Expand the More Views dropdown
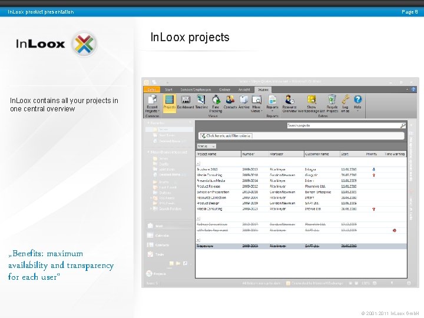 (x=256, y=104)
